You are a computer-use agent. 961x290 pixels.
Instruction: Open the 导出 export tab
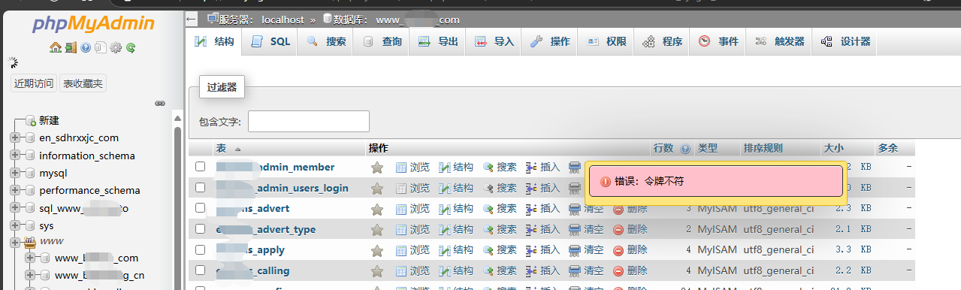(x=438, y=42)
